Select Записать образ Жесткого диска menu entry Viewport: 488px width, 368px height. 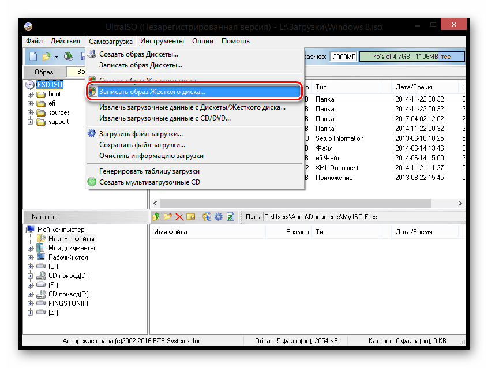pos(152,92)
